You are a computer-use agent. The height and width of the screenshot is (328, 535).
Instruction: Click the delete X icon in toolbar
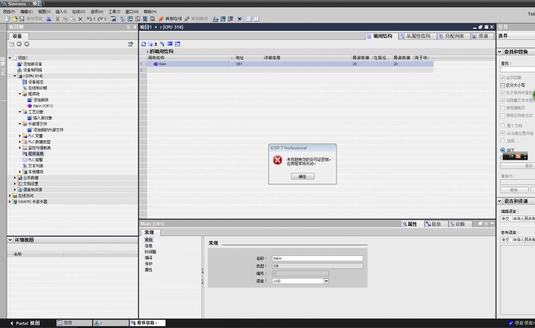pos(80,19)
